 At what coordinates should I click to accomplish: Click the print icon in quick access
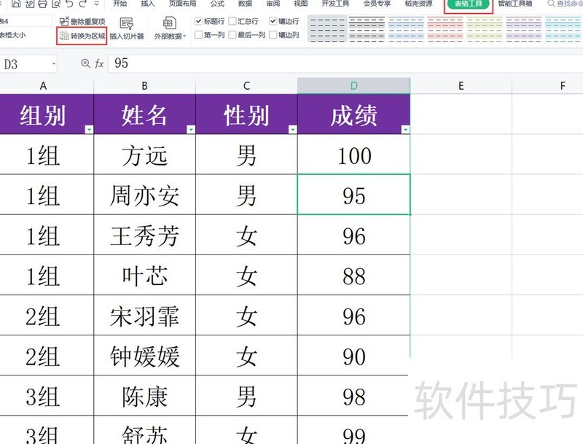42,4
